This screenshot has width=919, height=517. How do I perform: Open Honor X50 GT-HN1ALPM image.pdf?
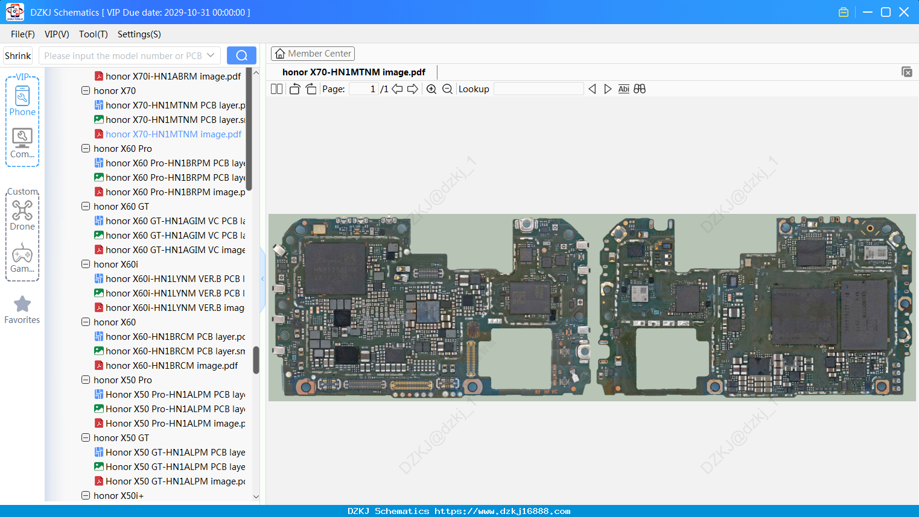click(x=170, y=481)
